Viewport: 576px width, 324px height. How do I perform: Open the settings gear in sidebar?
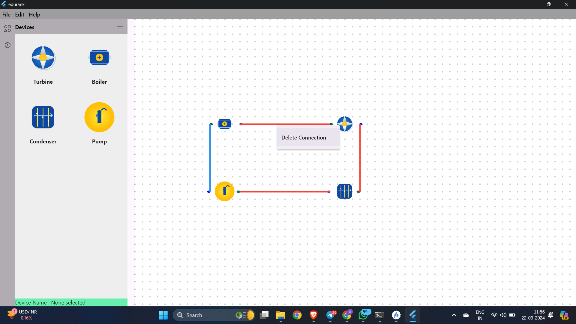[7, 45]
